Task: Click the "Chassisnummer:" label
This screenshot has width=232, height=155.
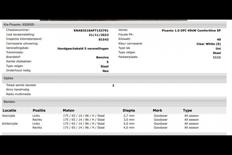Action: [18, 30]
